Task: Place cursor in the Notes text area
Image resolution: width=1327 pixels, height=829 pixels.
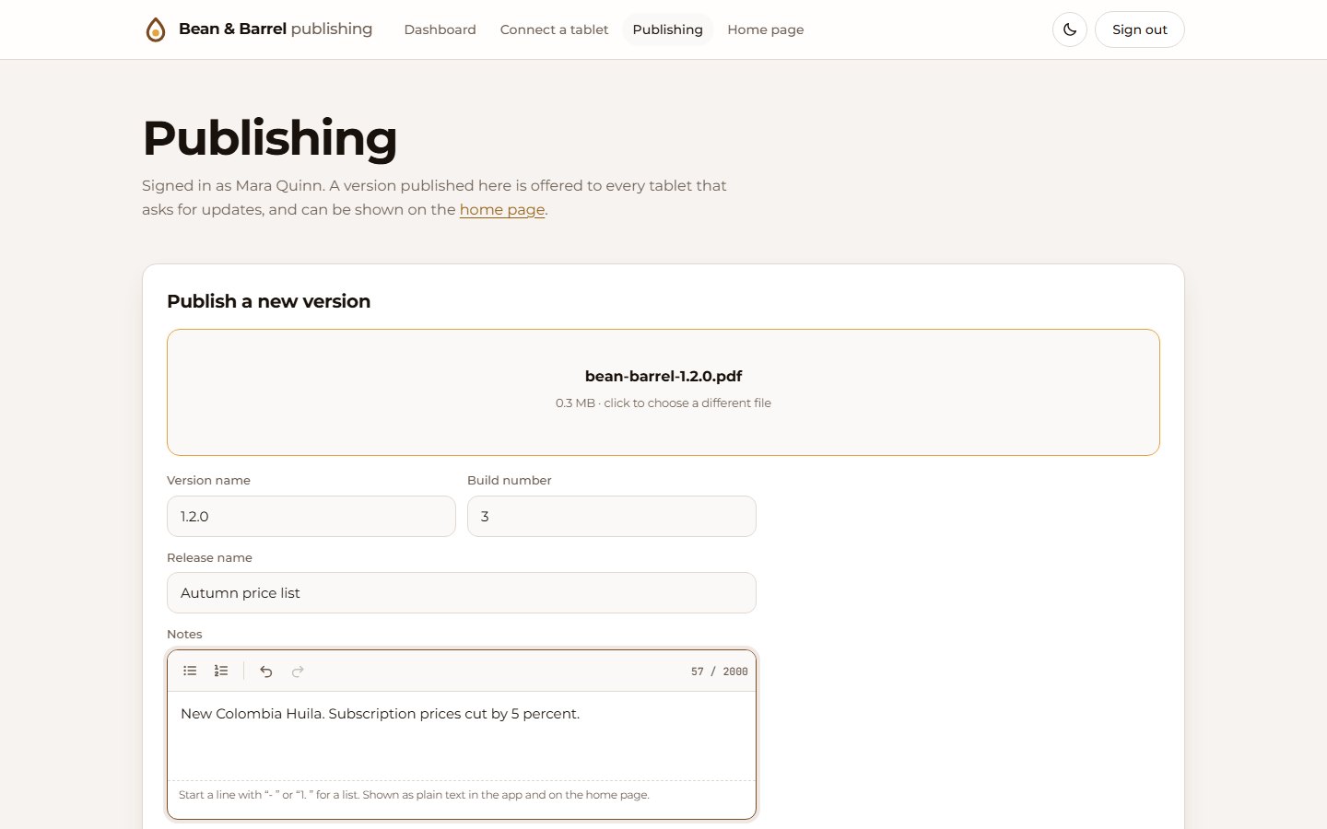Action: pos(462,735)
